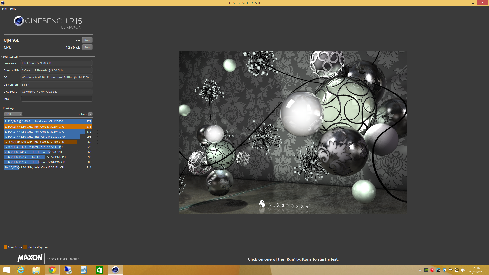Click the orange Your Score legend swatch

[x=5, y=247]
